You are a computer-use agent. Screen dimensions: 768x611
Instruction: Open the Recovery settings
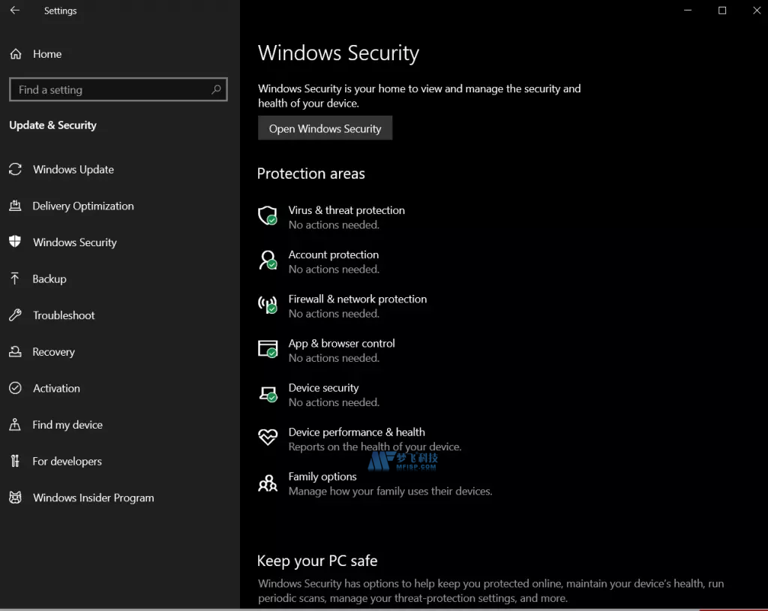tap(54, 352)
